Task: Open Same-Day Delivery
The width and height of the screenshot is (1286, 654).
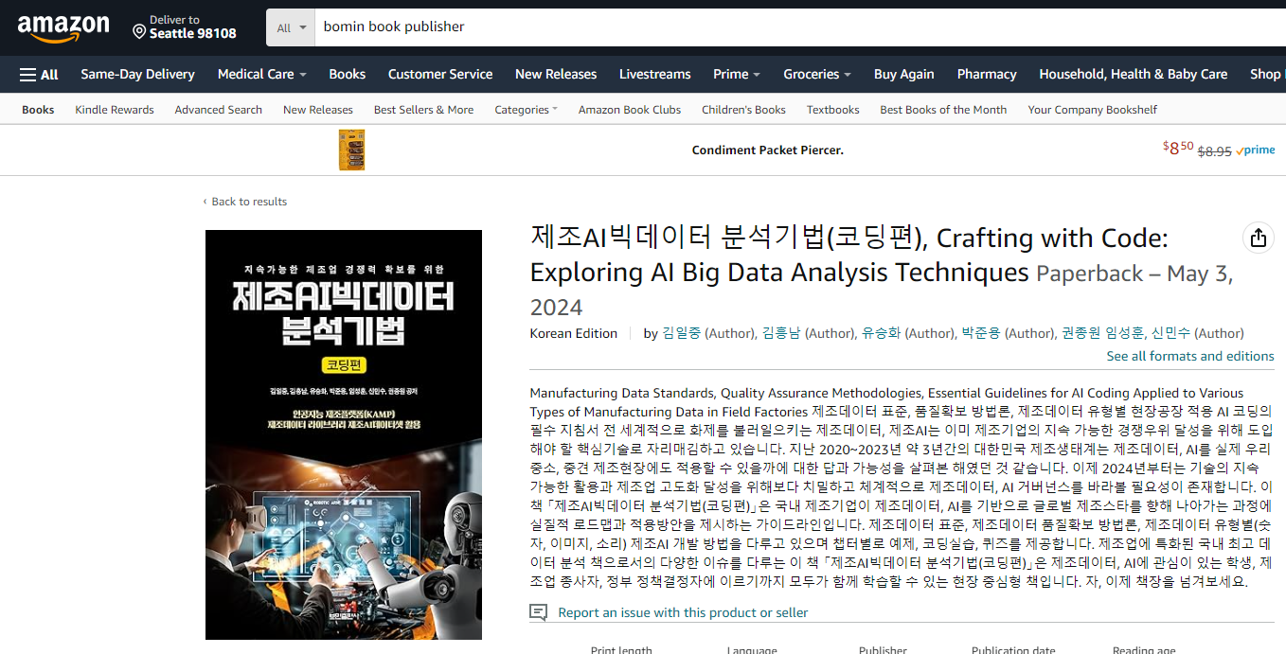Action: [137, 74]
